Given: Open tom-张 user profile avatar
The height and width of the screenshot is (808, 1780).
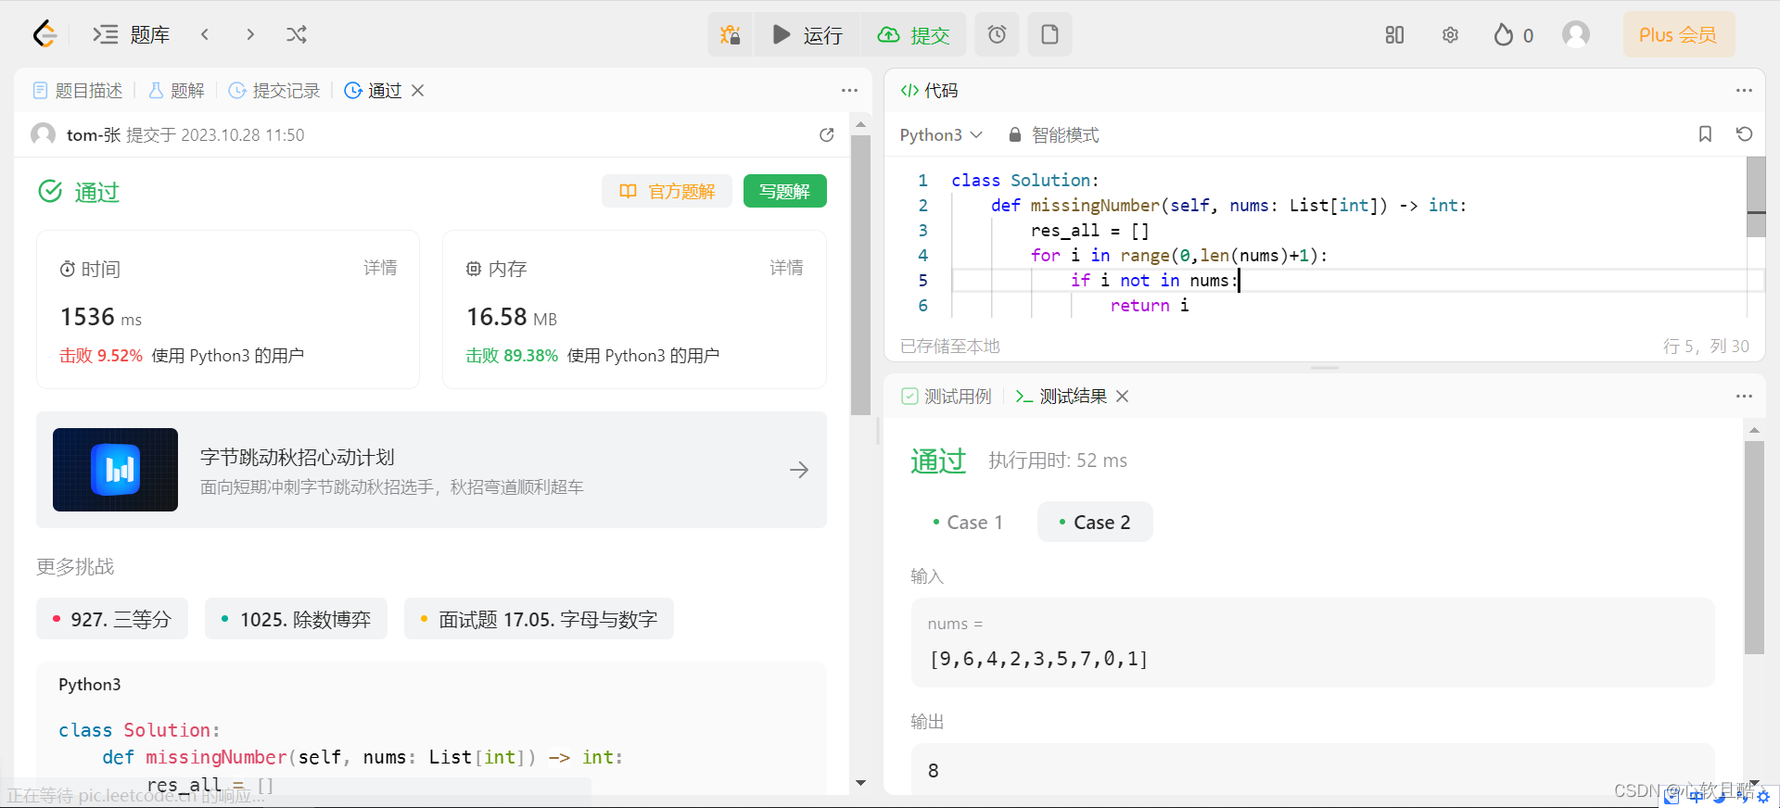Looking at the screenshot, I should 43,134.
